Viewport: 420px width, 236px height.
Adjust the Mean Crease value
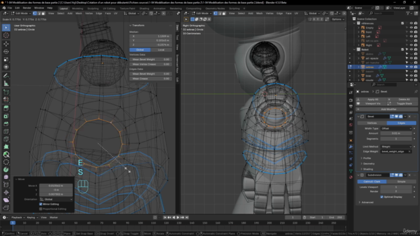(150, 79)
